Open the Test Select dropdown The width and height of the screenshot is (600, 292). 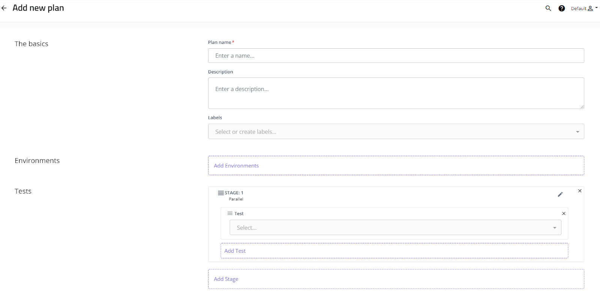395,228
